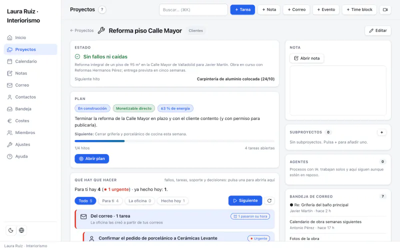The image size is (400, 250).
Task: Click the En construcción plan badge
Action: coord(92,108)
